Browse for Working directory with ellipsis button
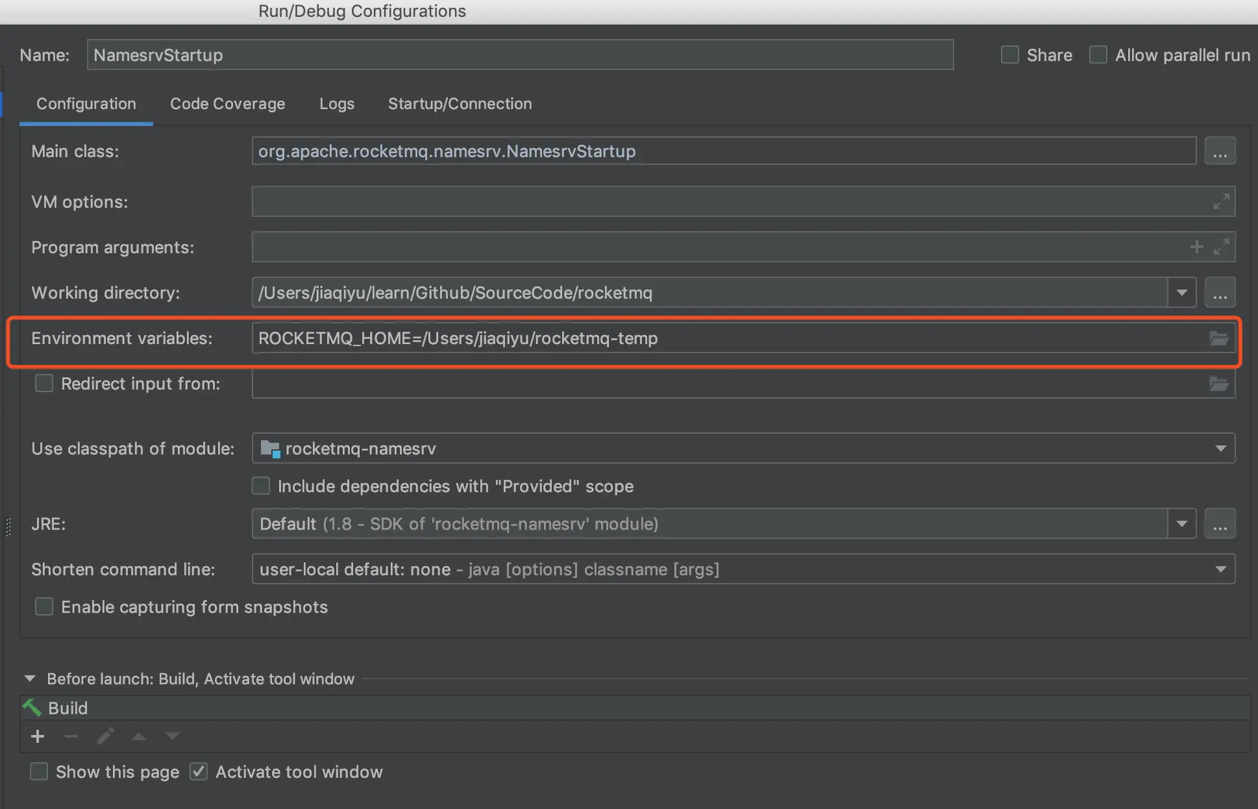1258x809 pixels. (x=1220, y=293)
